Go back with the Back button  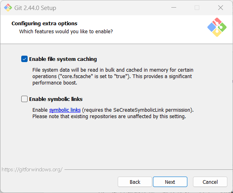tap(135, 182)
